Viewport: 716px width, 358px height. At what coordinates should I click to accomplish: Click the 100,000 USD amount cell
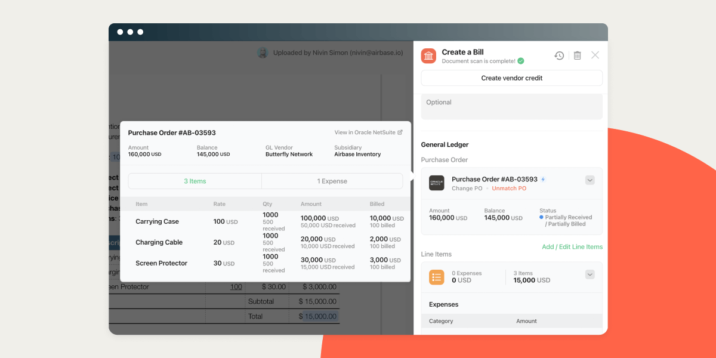pos(320,218)
